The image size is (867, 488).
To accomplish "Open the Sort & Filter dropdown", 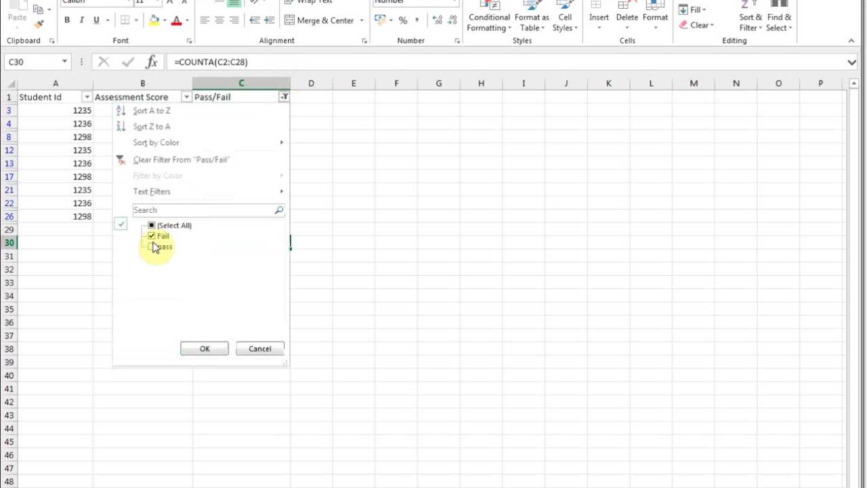I will tap(750, 16).
